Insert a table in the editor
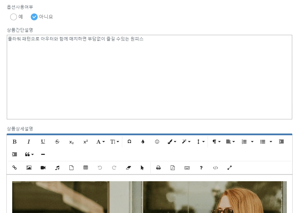 coord(86,168)
